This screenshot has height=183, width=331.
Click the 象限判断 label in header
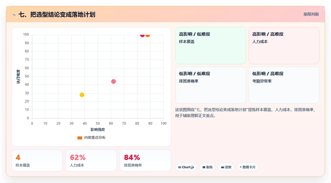point(311,14)
